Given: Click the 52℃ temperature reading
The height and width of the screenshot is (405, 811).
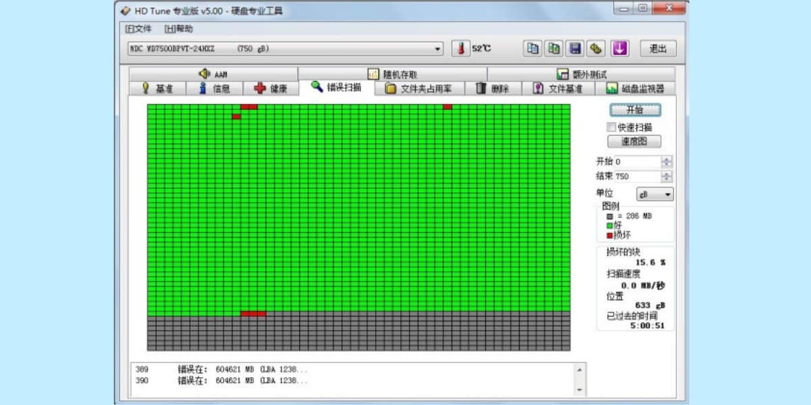Looking at the screenshot, I should 482,49.
